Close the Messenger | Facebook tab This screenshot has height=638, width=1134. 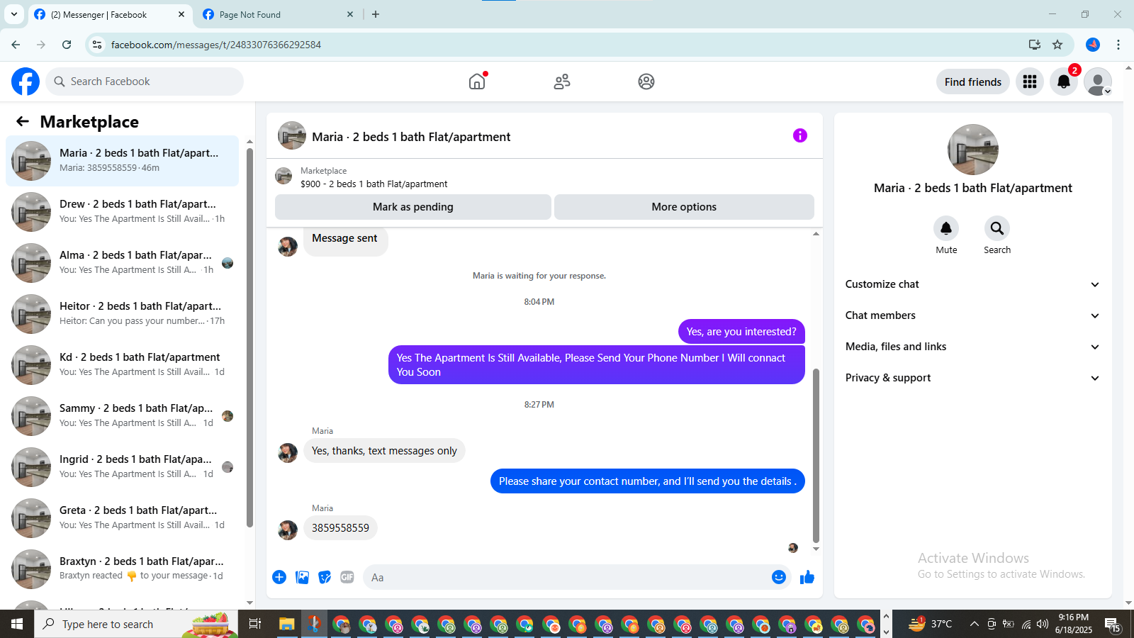click(x=181, y=14)
